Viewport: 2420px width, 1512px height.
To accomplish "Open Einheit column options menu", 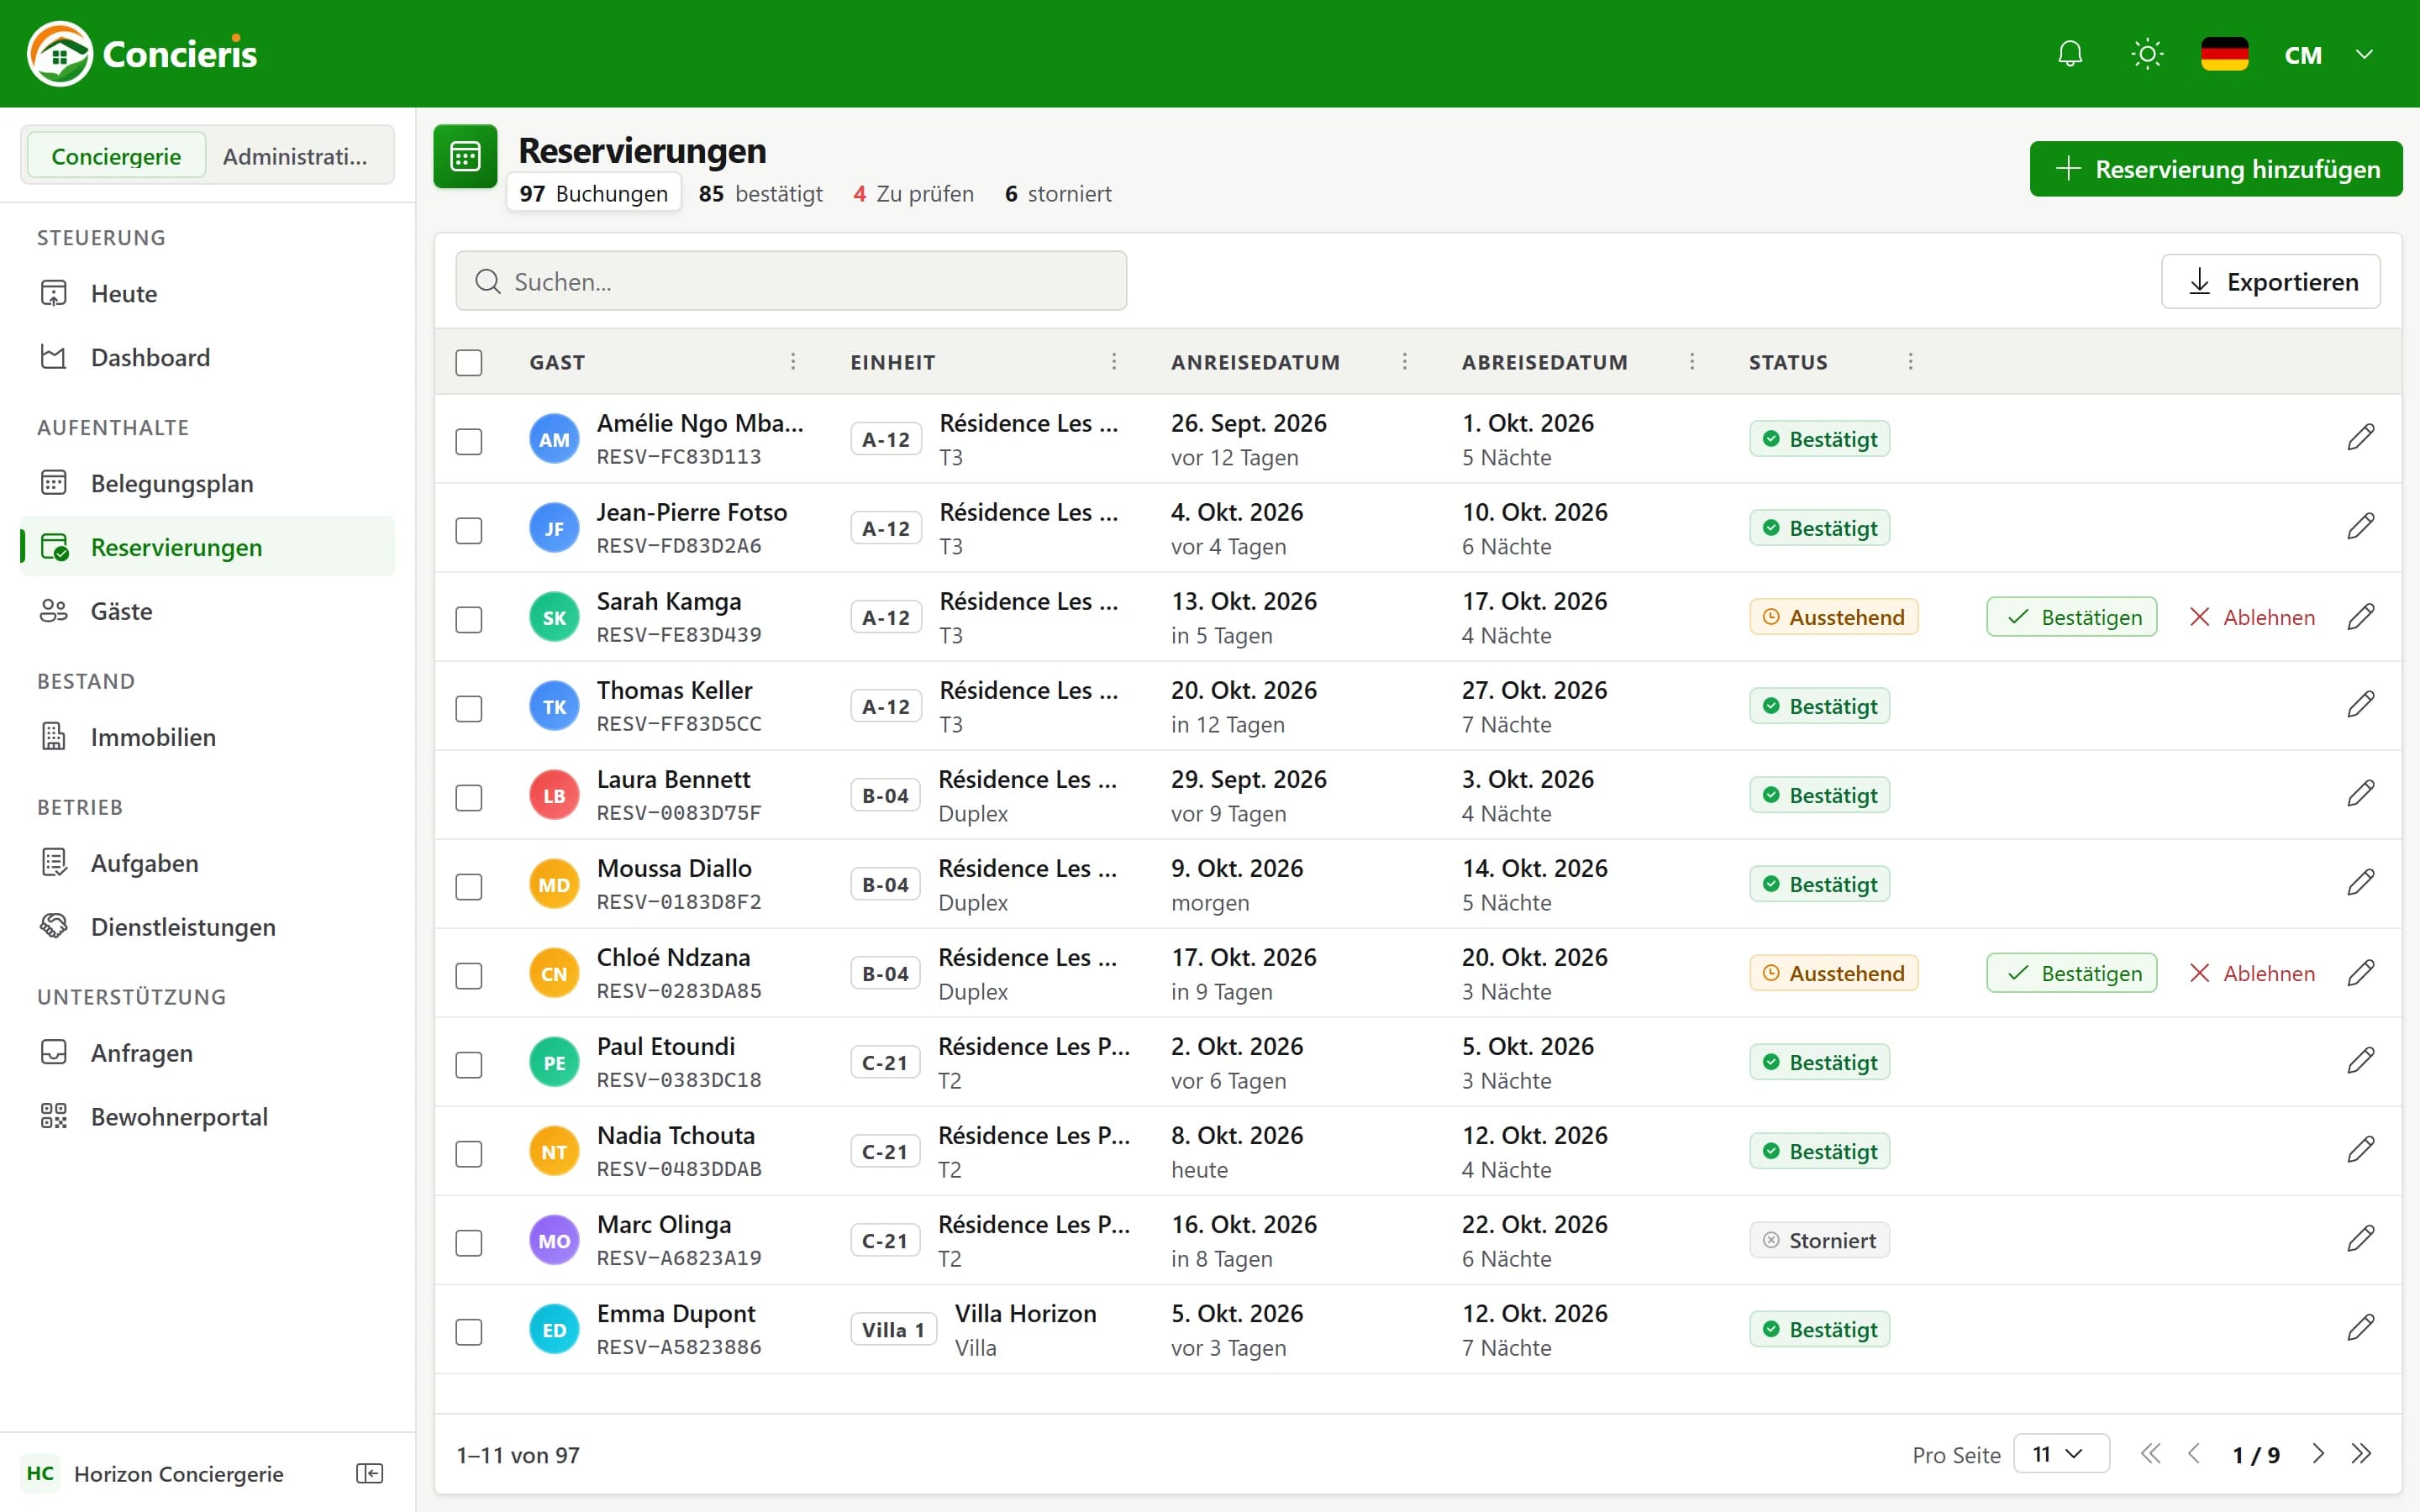I will (1114, 361).
